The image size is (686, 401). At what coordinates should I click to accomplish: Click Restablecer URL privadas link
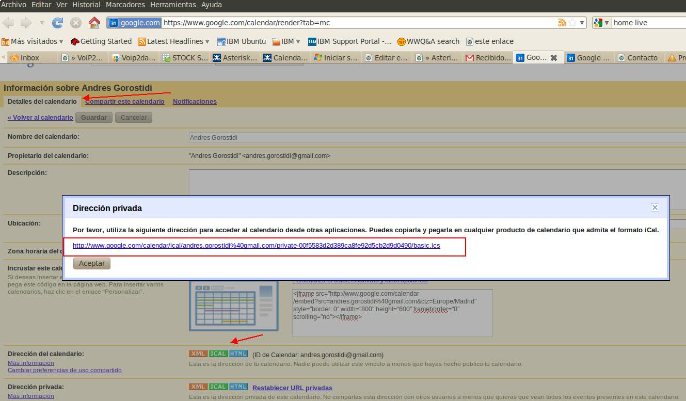pyautogui.click(x=292, y=388)
